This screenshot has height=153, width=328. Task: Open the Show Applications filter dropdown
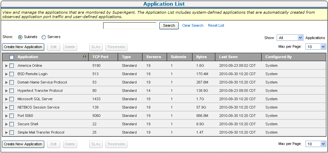tap(290, 38)
